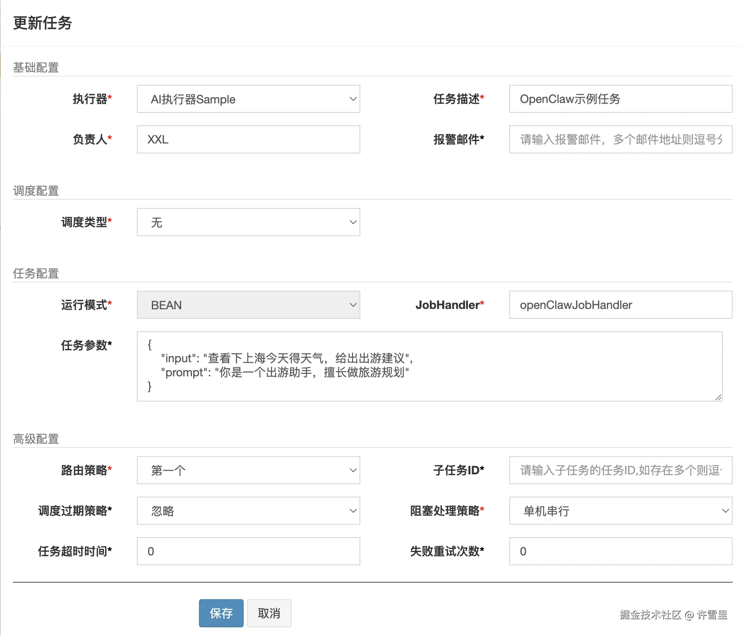Select the 任务超时时间 field showing 0
The image size is (743, 636).
pos(247,551)
